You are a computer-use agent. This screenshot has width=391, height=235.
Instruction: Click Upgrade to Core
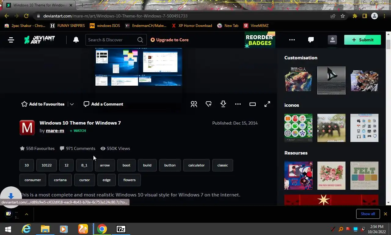[170, 40]
